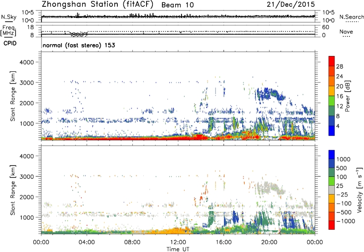Viewport: 364px width, 252px height.
Task: Click the Nave legend label
Action: tap(346, 31)
